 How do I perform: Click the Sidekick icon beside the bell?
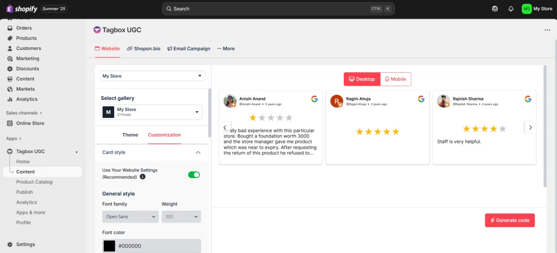pos(494,9)
